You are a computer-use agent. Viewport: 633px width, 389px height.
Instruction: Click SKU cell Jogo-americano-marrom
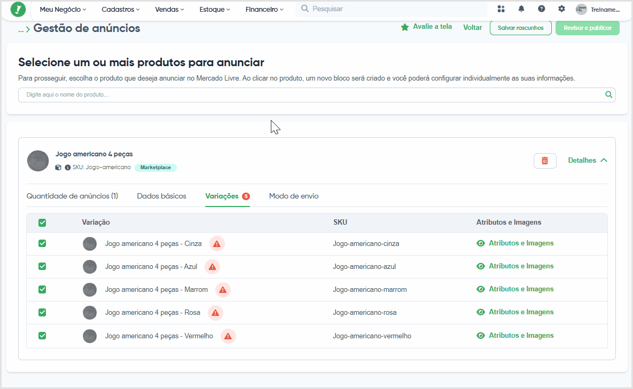point(370,290)
